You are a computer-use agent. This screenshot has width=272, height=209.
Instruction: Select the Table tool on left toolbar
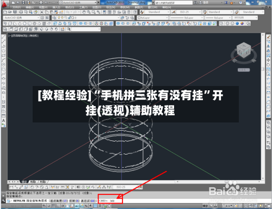click(3, 116)
